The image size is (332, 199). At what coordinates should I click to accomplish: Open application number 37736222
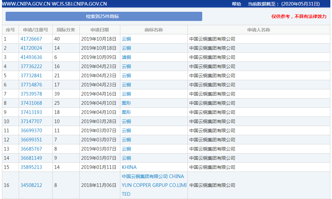pyautogui.click(x=31, y=66)
